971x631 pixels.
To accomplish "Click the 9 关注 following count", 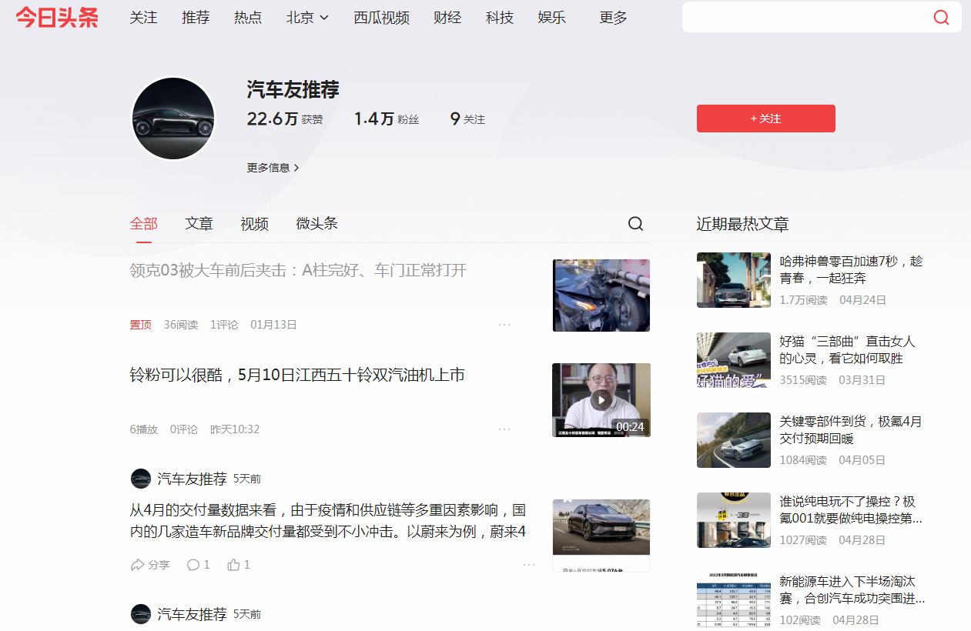I will (x=468, y=119).
